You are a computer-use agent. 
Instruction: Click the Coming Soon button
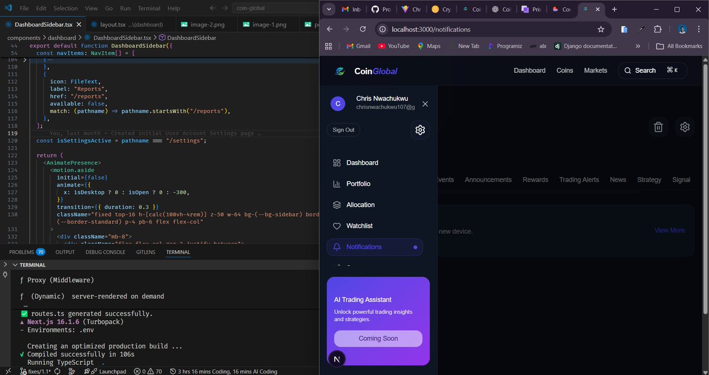[378, 338]
